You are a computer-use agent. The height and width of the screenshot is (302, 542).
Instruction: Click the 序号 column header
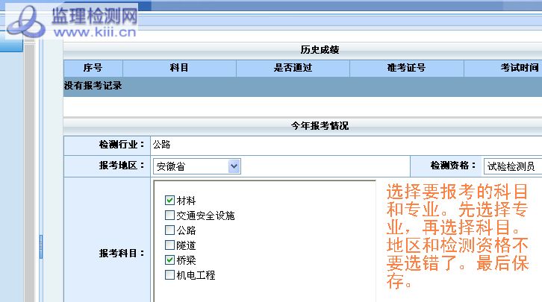point(93,68)
